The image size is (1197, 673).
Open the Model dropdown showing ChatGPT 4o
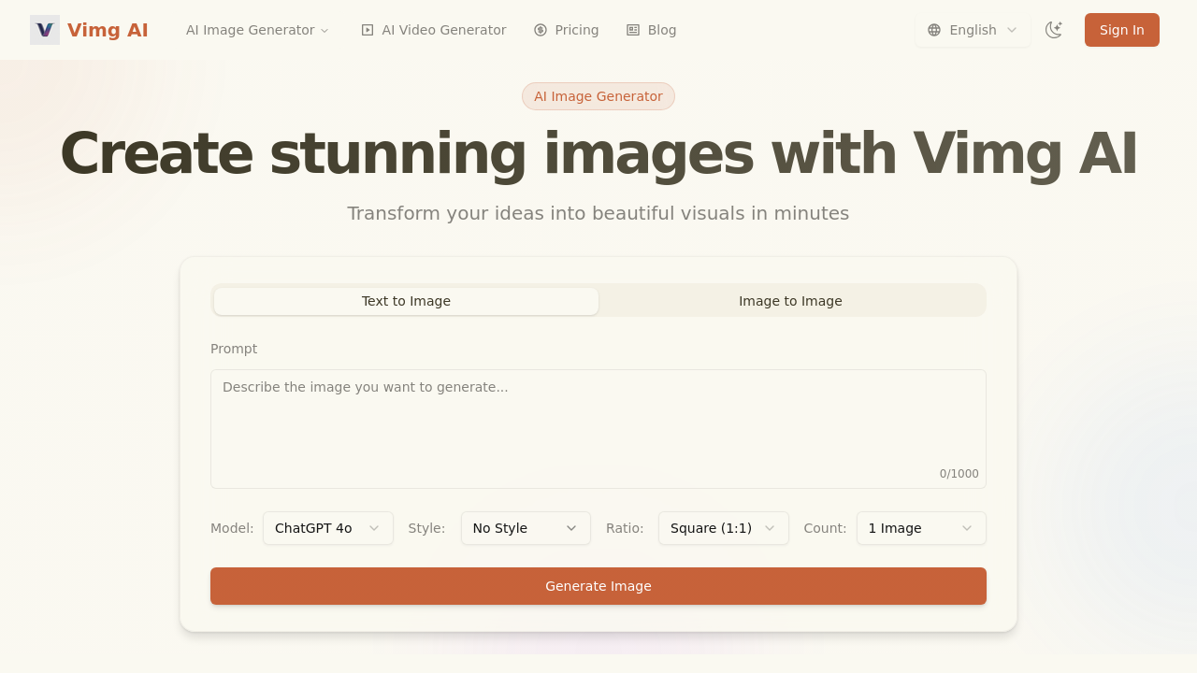tap(327, 528)
